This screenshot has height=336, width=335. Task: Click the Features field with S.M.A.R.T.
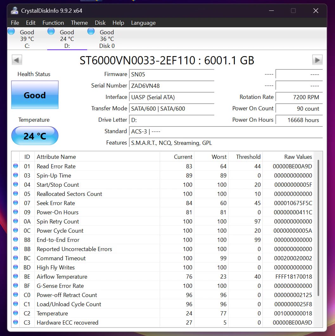point(226,143)
